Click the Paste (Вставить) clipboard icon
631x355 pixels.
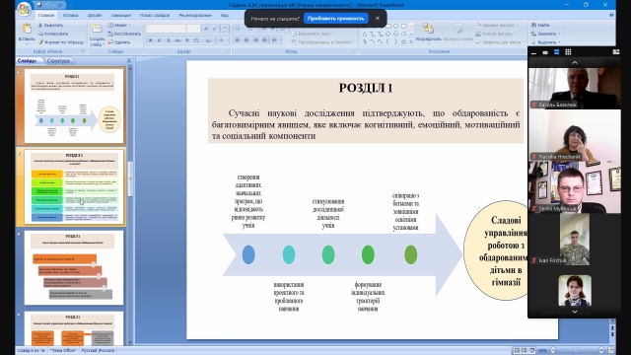pyautogui.click(x=27, y=29)
